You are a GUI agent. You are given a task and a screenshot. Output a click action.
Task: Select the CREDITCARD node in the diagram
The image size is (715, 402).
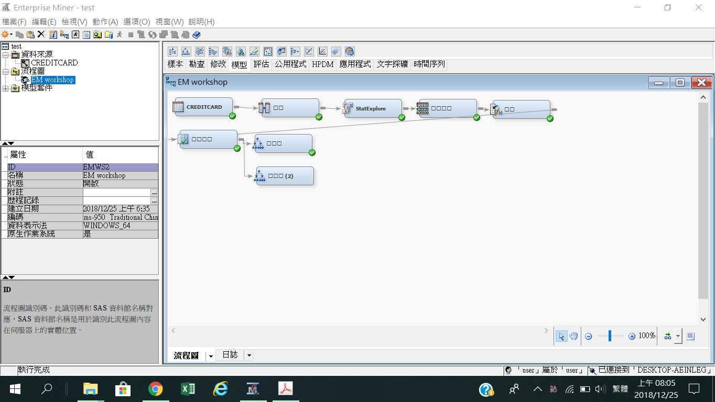coord(203,107)
